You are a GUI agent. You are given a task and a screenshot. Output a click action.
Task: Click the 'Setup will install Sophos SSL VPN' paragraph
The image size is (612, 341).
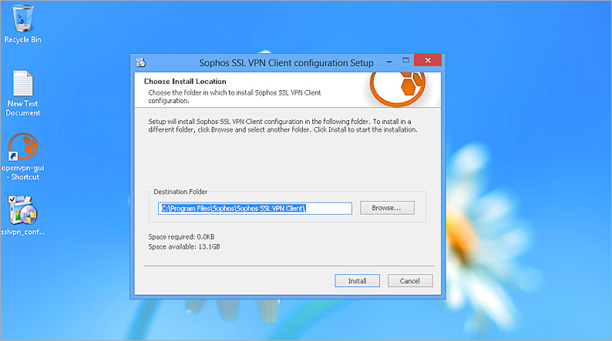pyautogui.click(x=283, y=125)
